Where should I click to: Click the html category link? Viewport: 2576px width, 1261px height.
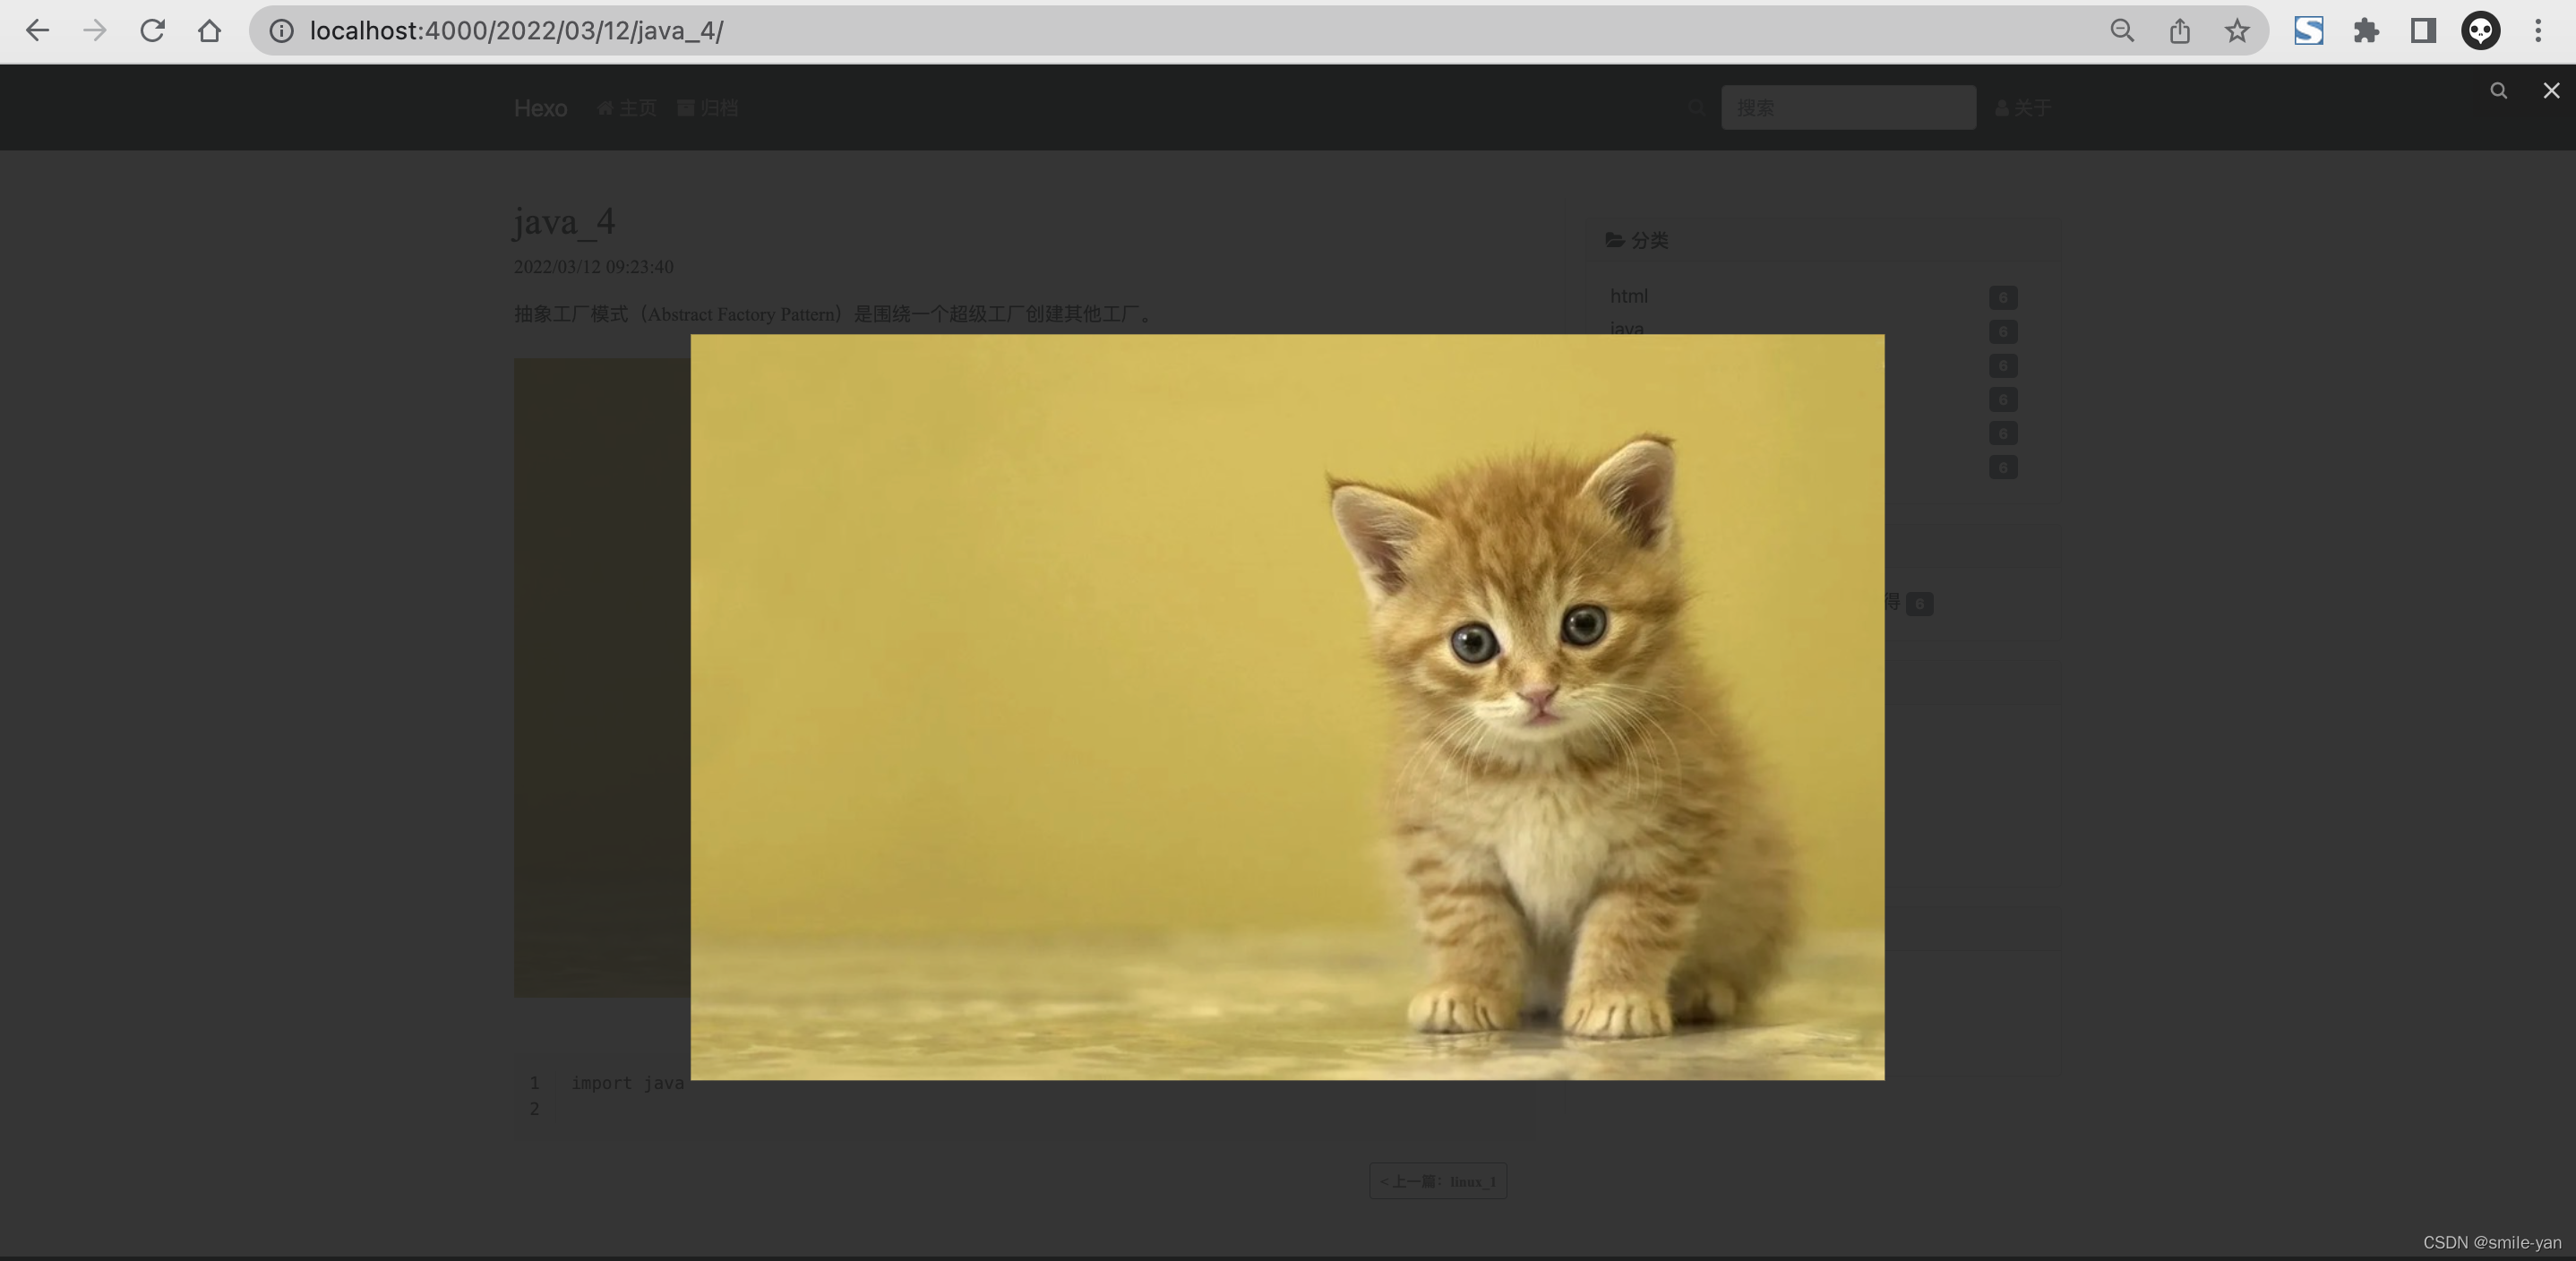point(1628,296)
